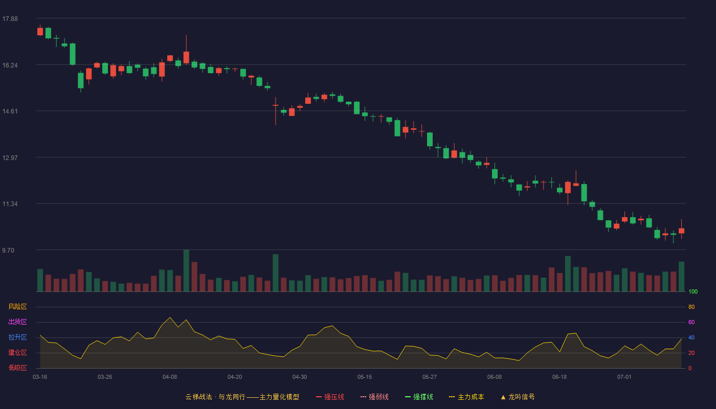Click the tallest volume bar in the chart
716x409 pixels.
tap(186, 270)
